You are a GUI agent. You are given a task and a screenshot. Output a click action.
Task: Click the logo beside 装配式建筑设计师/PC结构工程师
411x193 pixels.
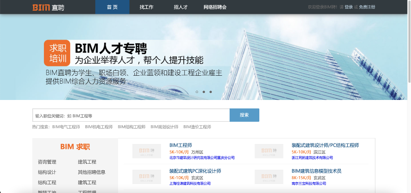pyautogui.click(x=269, y=151)
